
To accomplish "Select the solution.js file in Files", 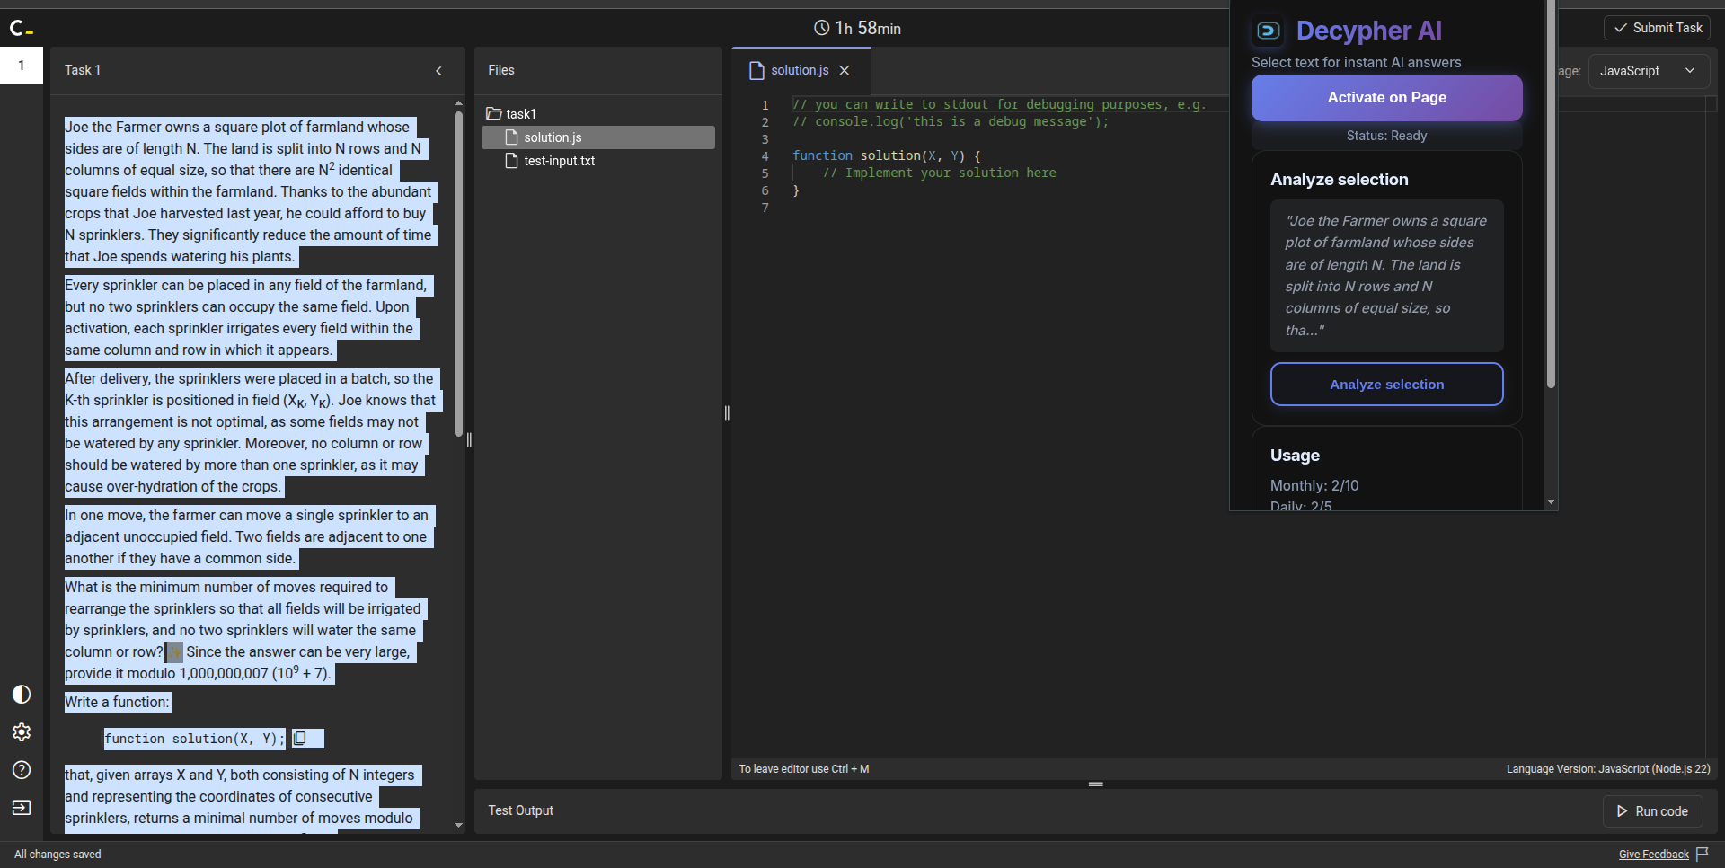I will (x=598, y=137).
